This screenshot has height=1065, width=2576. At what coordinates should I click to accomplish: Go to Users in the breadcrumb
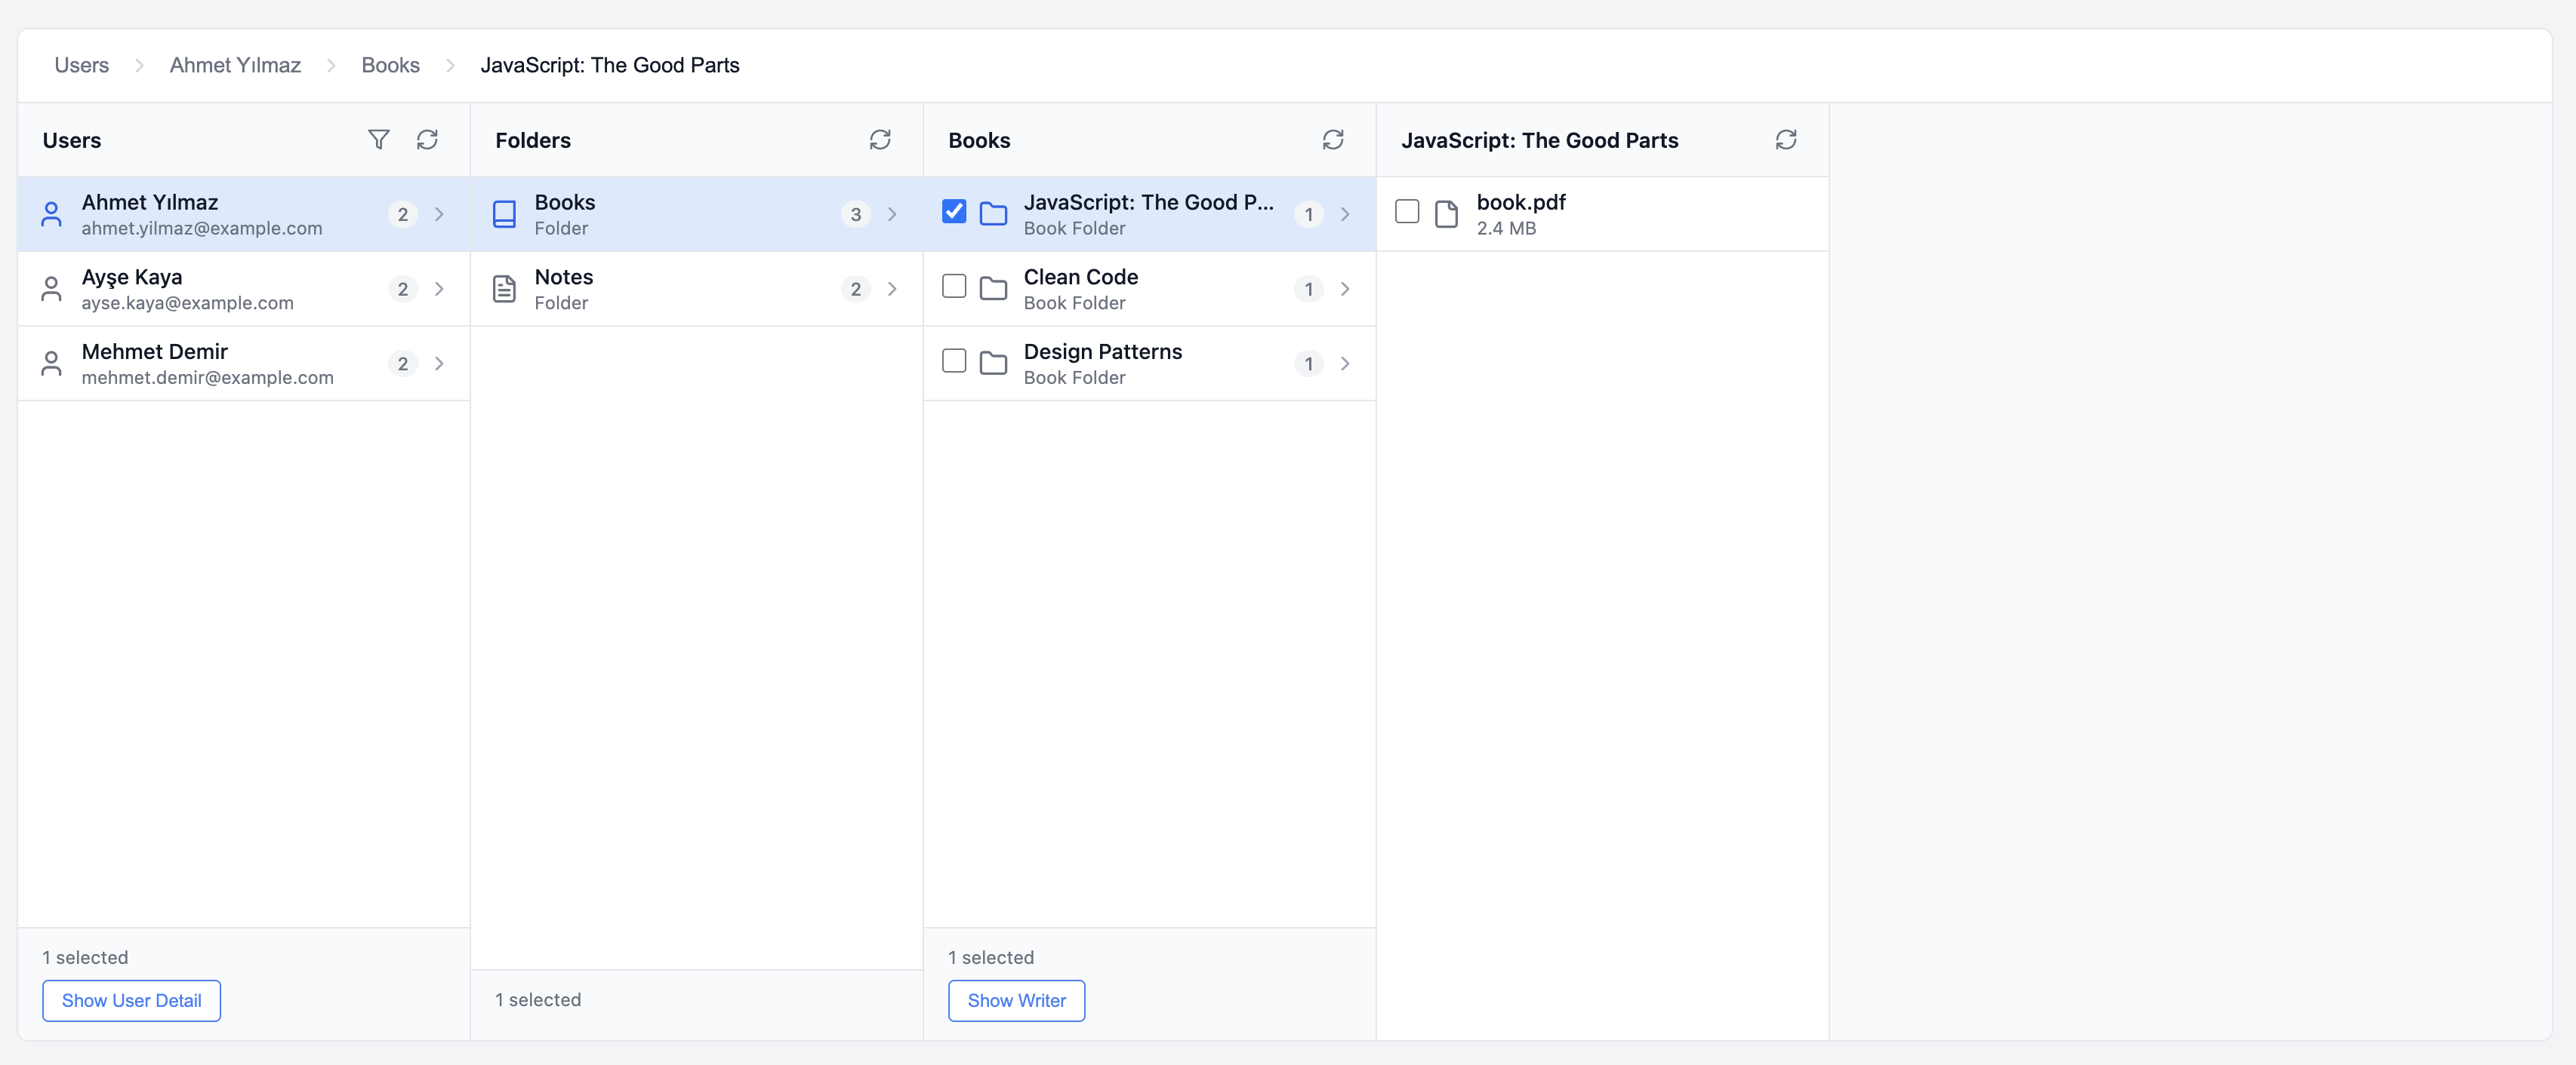[x=82, y=65]
